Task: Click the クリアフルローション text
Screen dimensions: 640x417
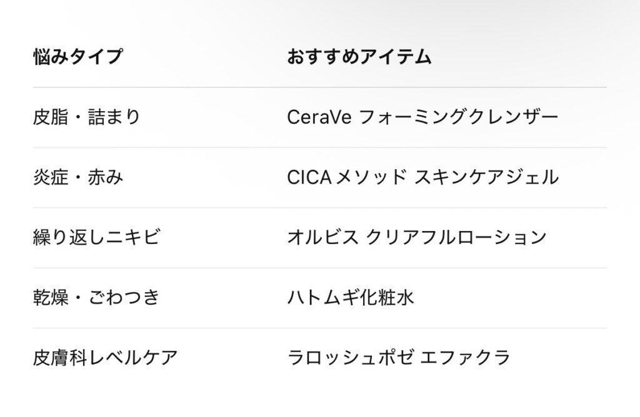Action: pos(456,238)
